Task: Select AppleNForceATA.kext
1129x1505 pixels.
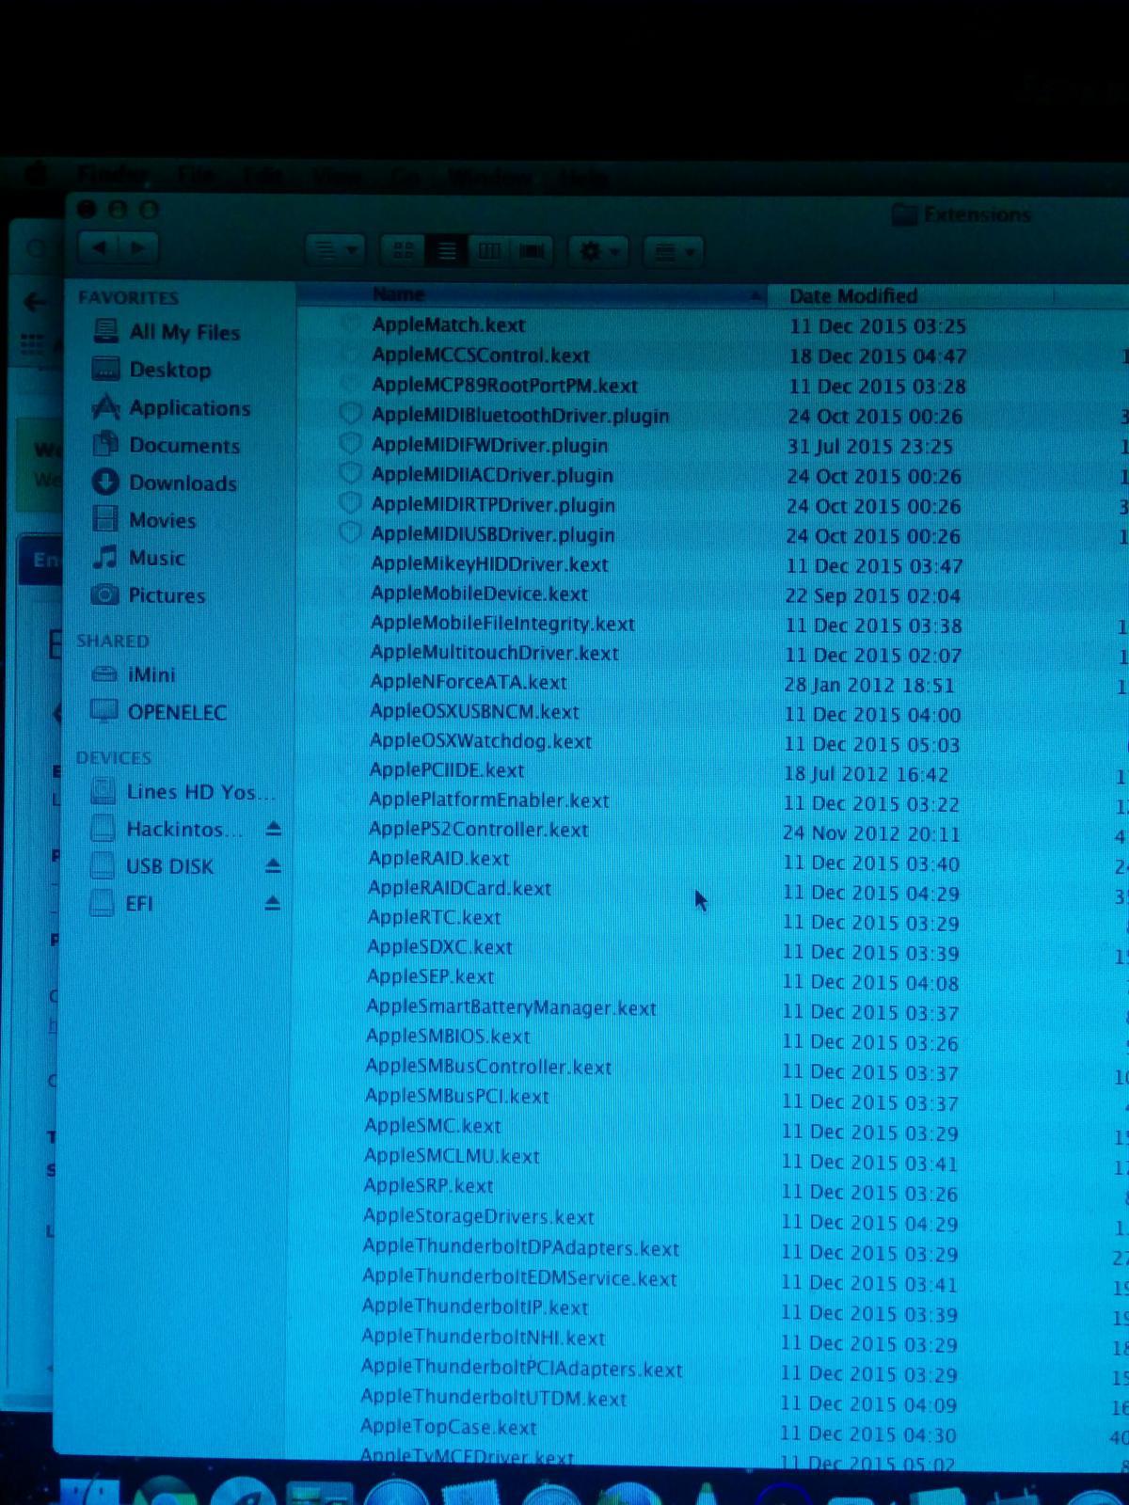Action: point(469,682)
